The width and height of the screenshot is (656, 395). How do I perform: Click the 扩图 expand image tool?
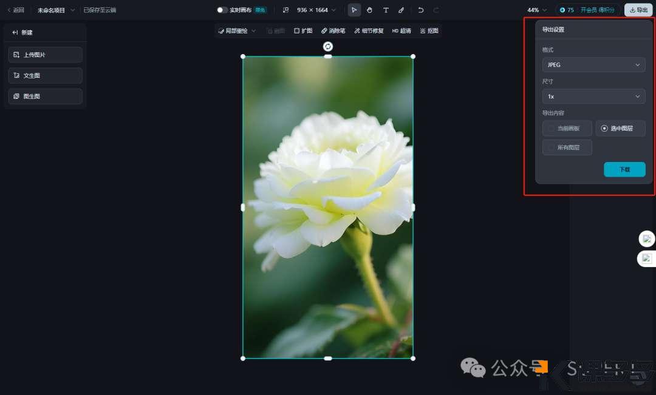point(303,31)
